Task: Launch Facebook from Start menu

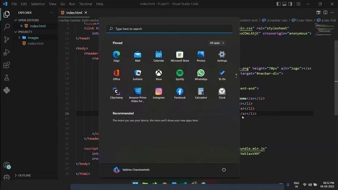Action: tap(180, 93)
